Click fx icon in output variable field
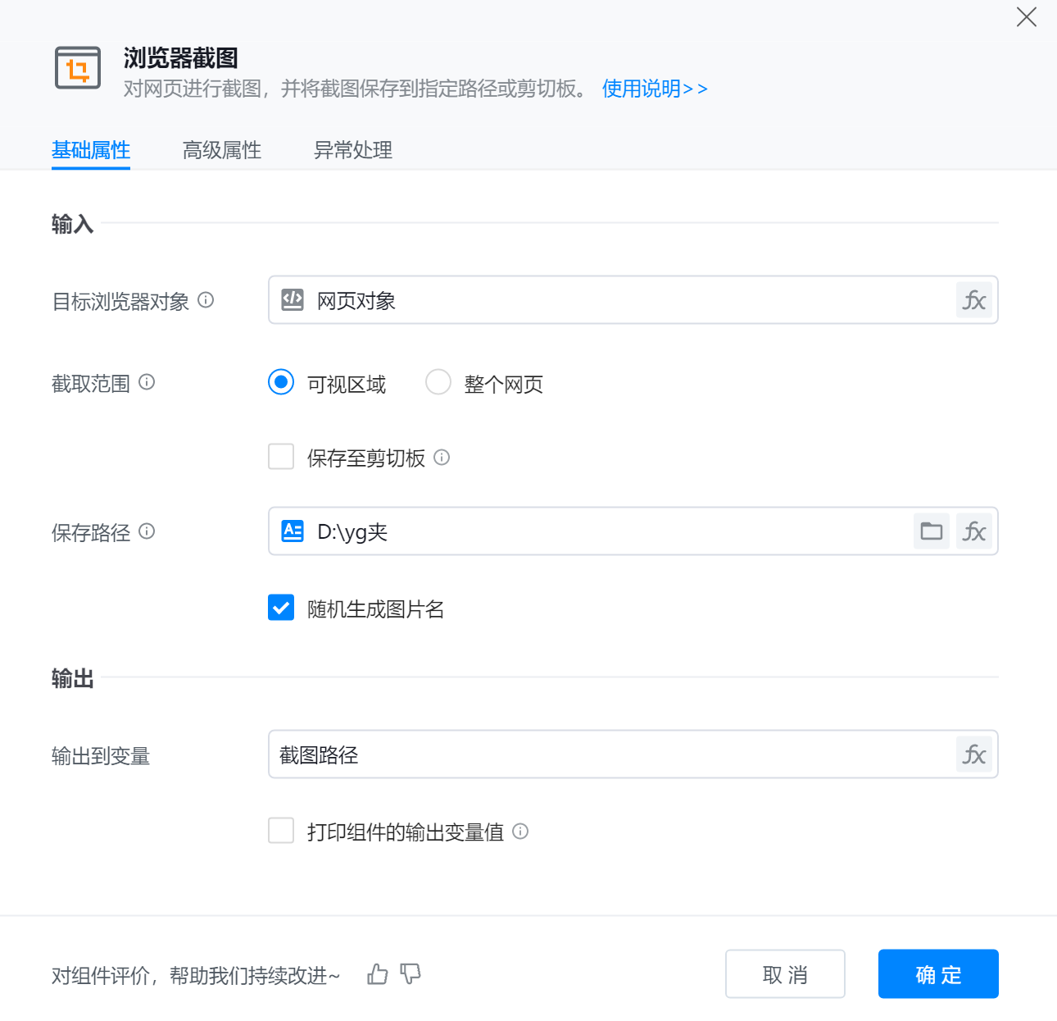Screen dimensions: 1057x1021 (x=973, y=754)
